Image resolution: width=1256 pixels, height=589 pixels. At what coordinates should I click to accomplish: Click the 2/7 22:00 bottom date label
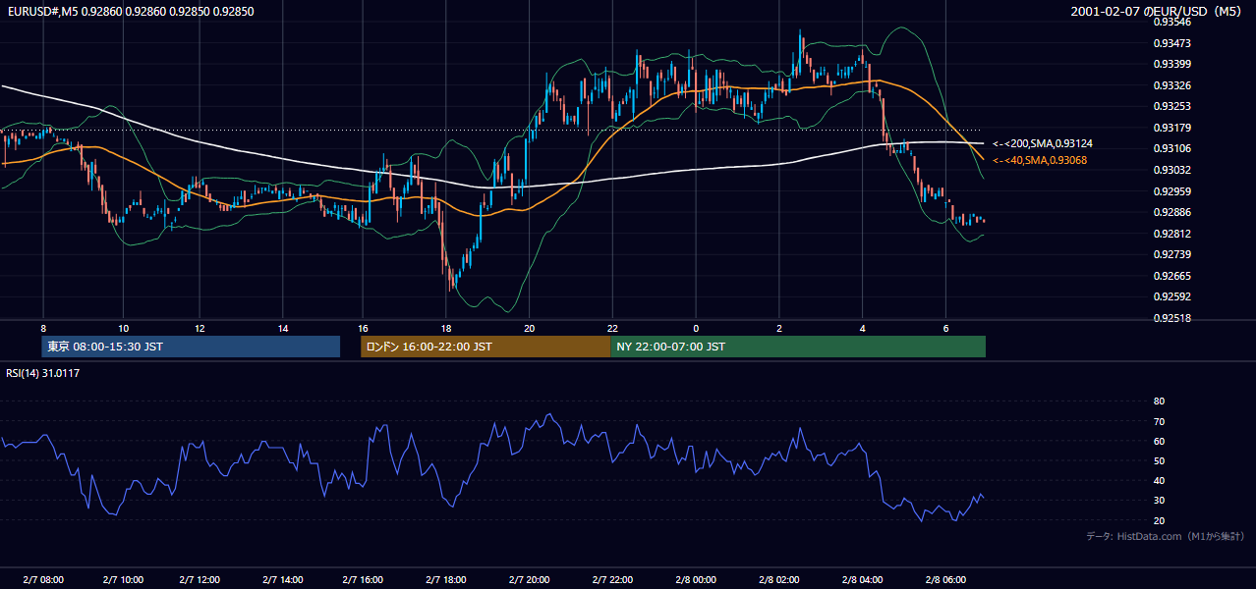(x=612, y=580)
